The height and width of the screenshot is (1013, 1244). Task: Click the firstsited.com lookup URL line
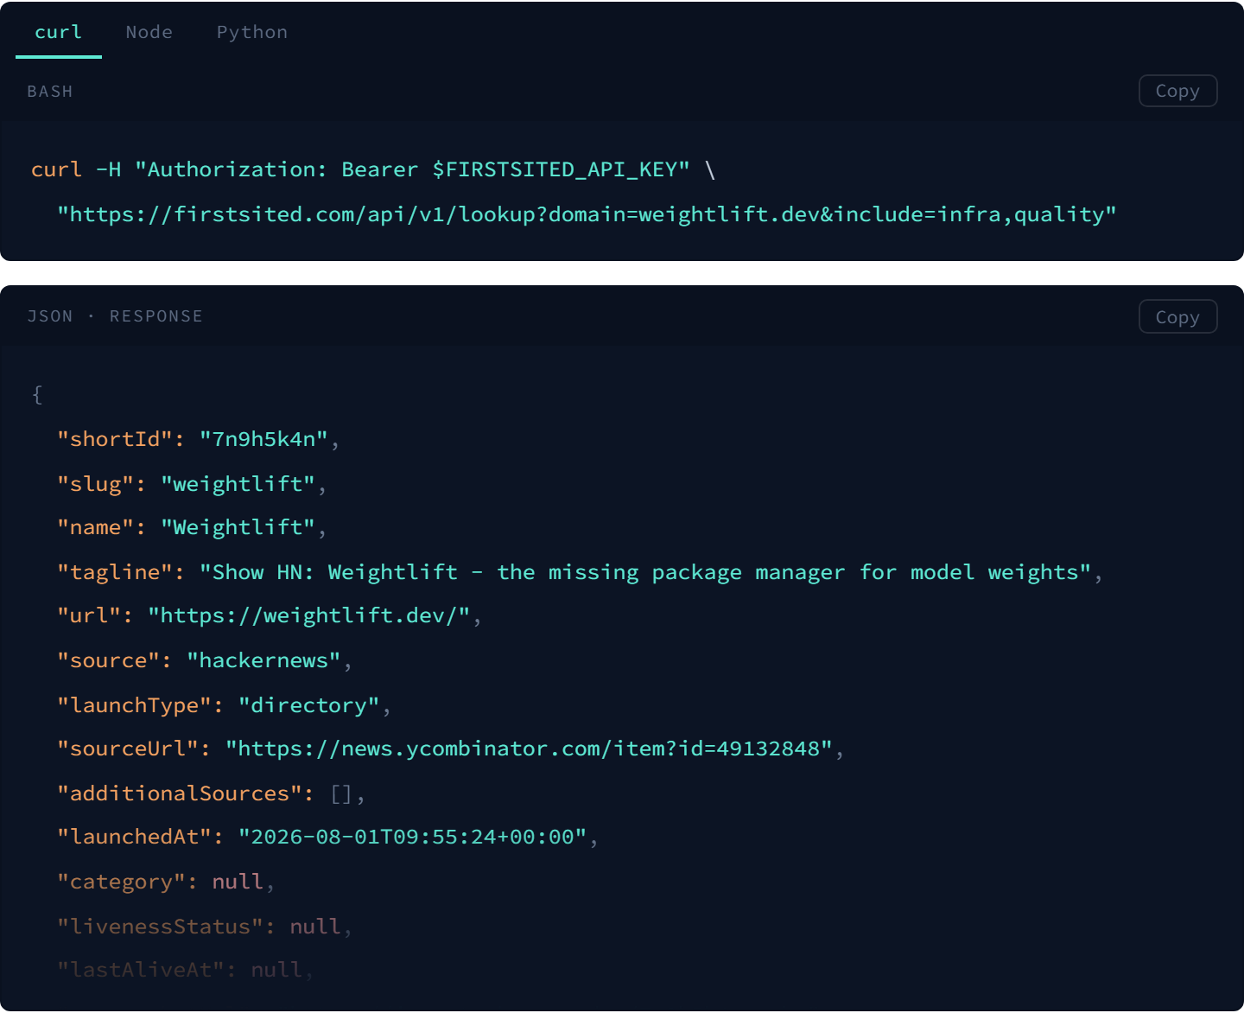tap(587, 214)
